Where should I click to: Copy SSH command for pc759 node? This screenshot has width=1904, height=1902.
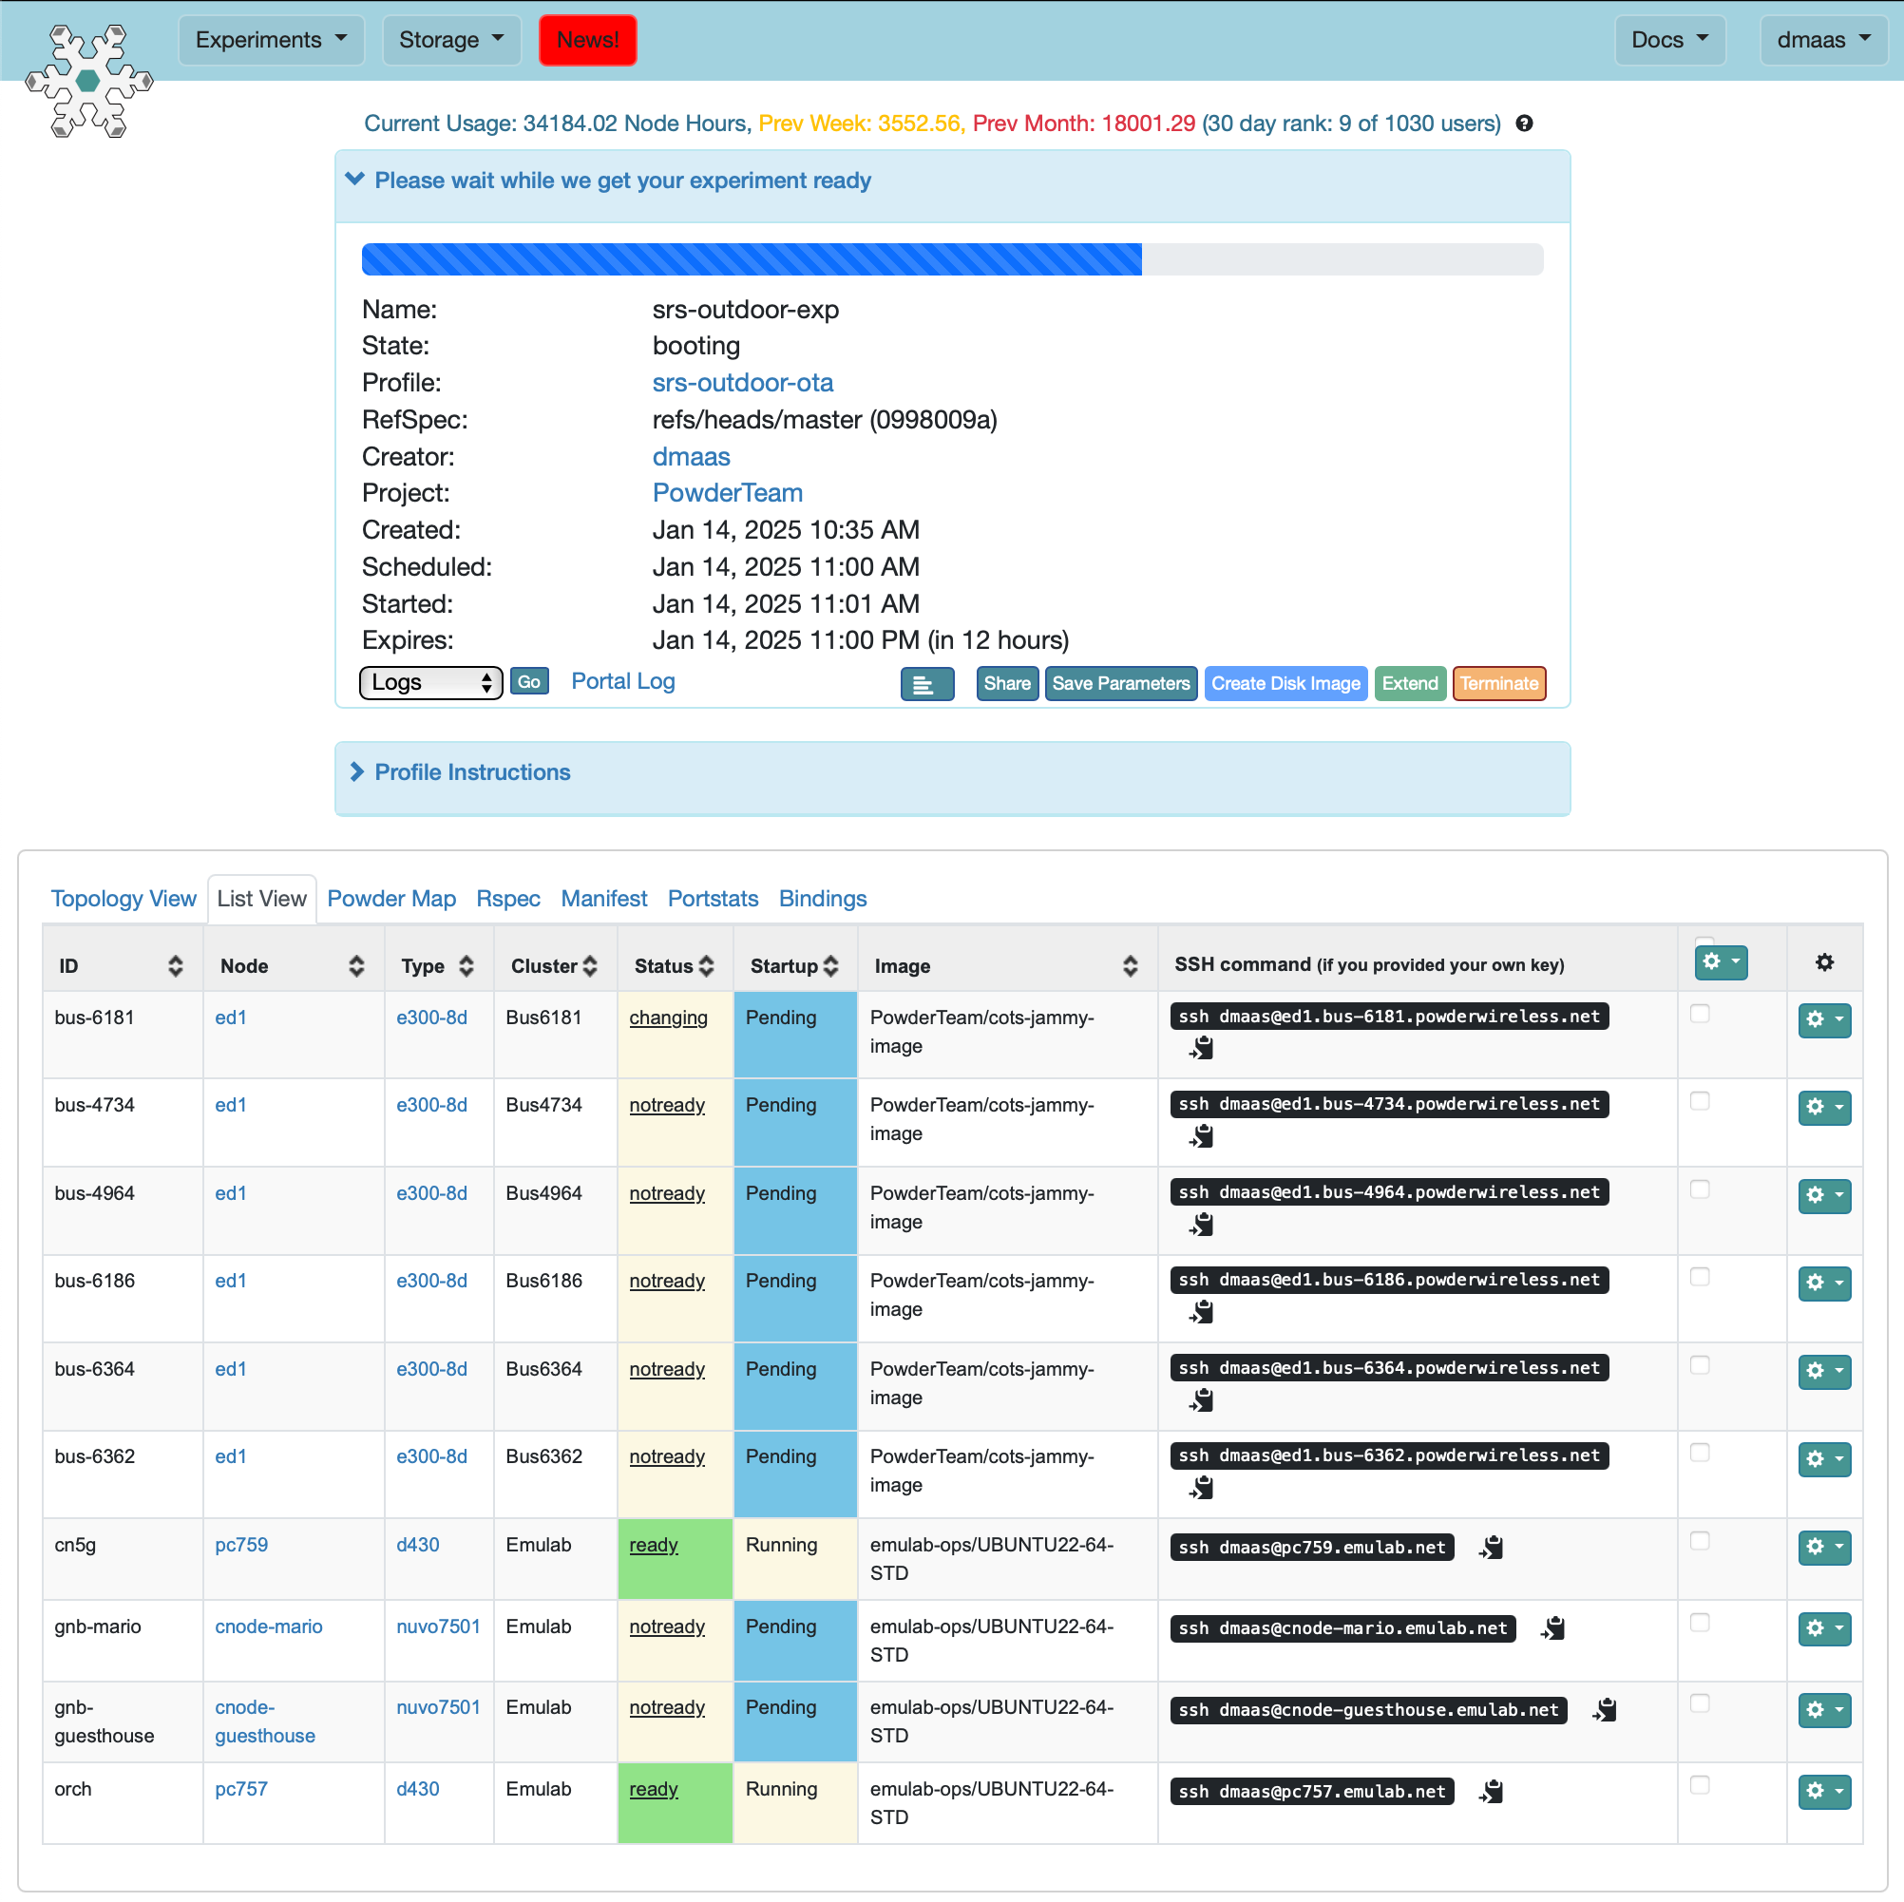pyautogui.click(x=1492, y=1548)
